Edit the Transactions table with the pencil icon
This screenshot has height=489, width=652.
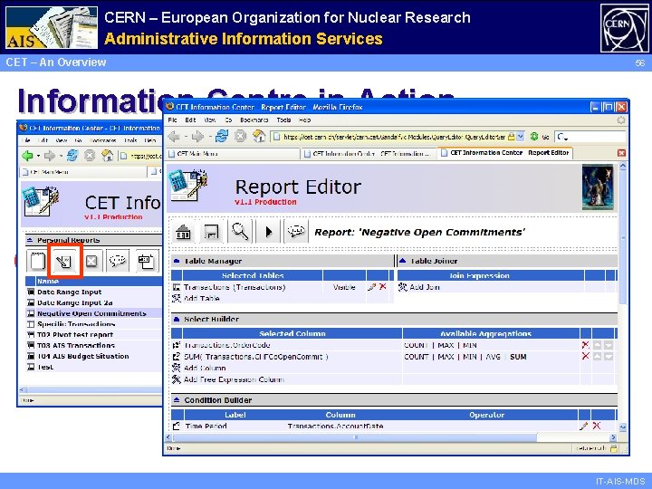372,287
